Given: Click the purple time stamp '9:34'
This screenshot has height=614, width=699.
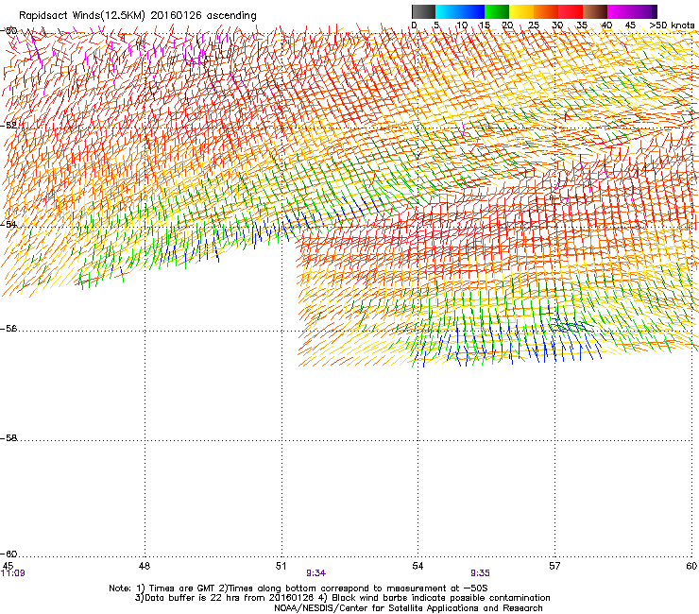Looking at the screenshot, I should [316, 573].
